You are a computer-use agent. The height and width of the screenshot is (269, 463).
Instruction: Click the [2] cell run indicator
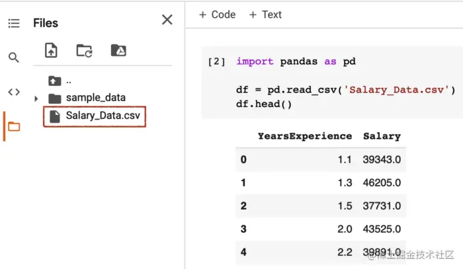[x=217, y=61]
